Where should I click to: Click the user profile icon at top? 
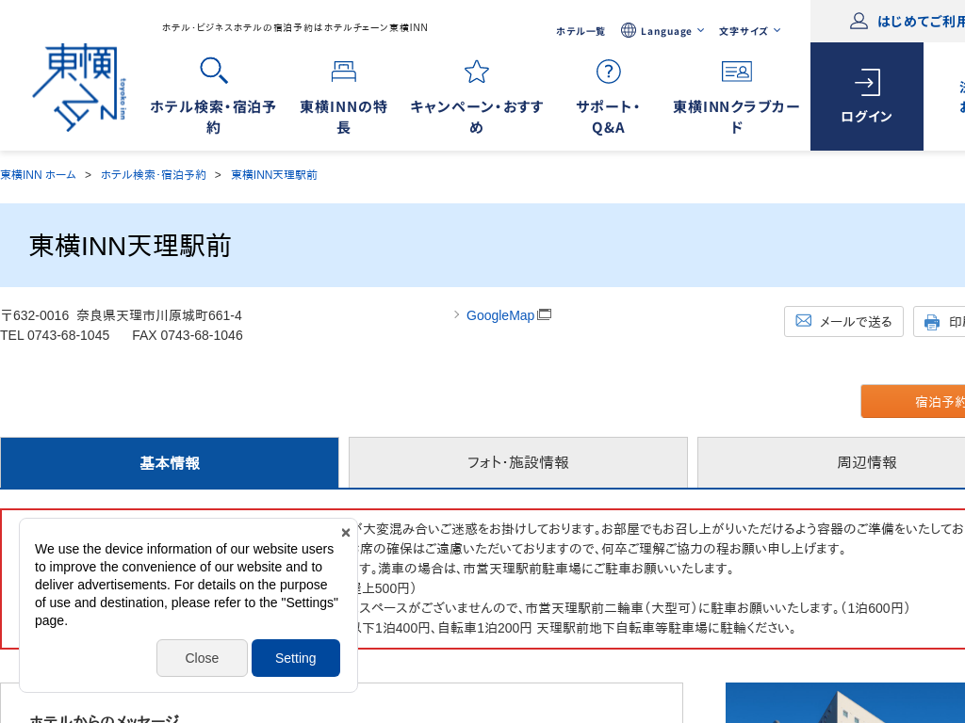859,21
